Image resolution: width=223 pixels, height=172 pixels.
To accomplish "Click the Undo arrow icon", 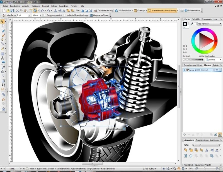I will click(x=42, y=11).
